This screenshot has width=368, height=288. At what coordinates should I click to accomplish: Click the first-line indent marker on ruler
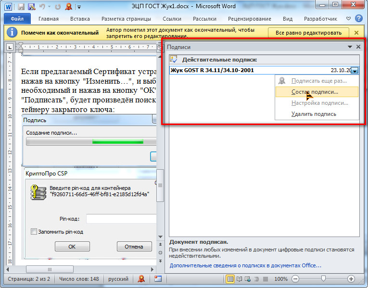[21, 45]
